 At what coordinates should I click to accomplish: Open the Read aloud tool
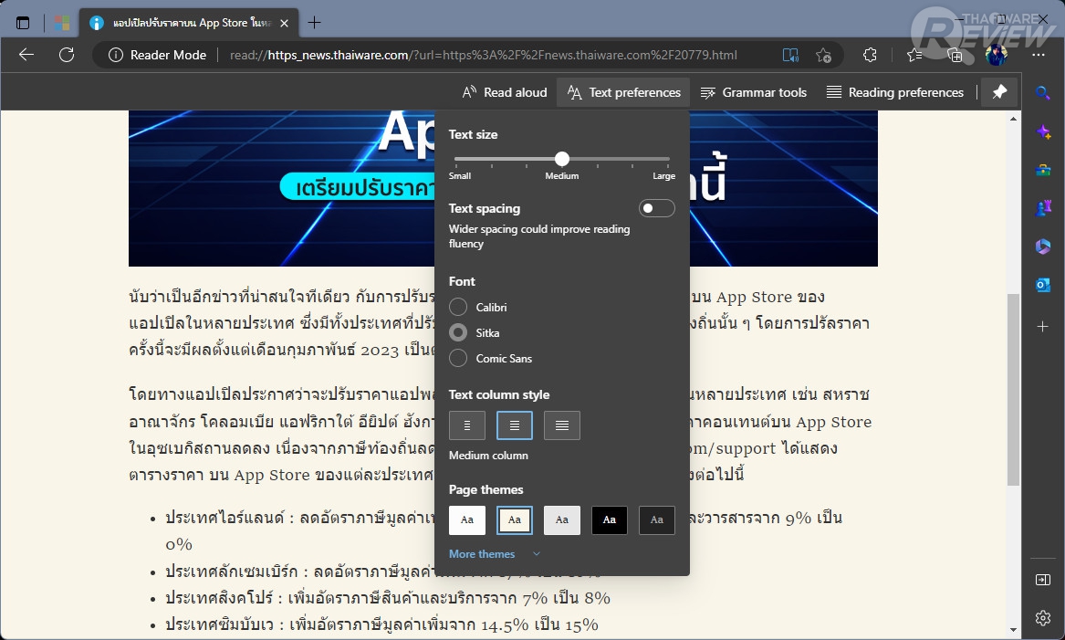coord(505,92)
